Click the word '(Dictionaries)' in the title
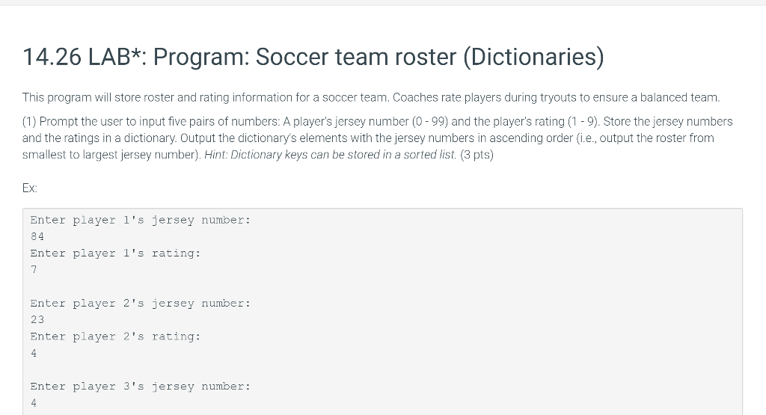This screenshot has height=415, width=766. 533,57
